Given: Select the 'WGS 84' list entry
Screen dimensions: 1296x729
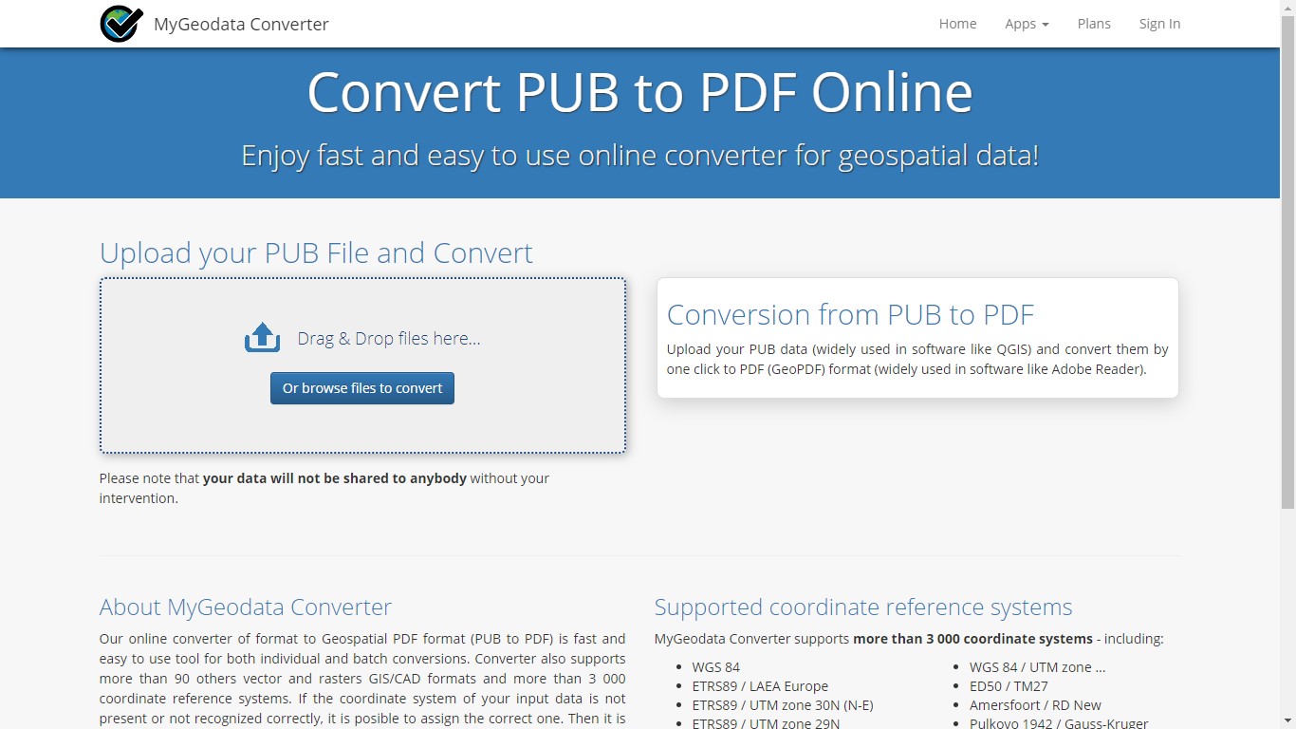Looking at the screenshot, I should point(716,667).
